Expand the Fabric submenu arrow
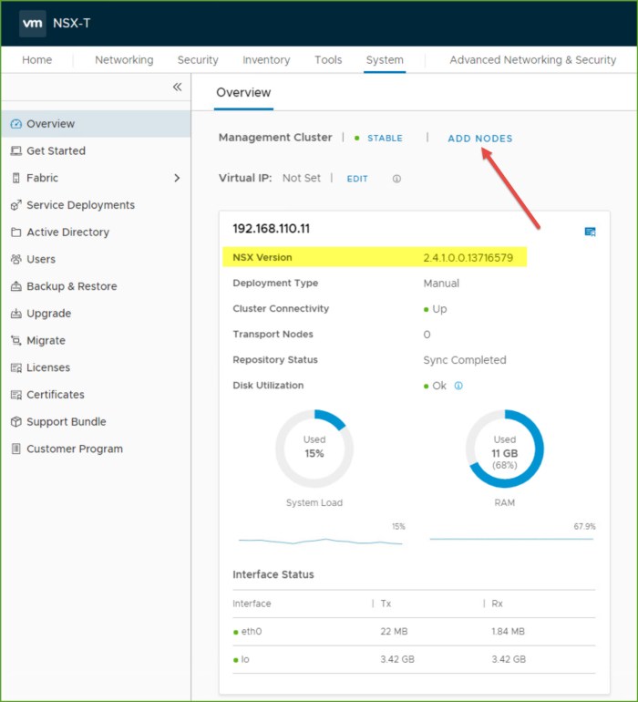The height and width of the screenshot is (702, 638). 177,178
